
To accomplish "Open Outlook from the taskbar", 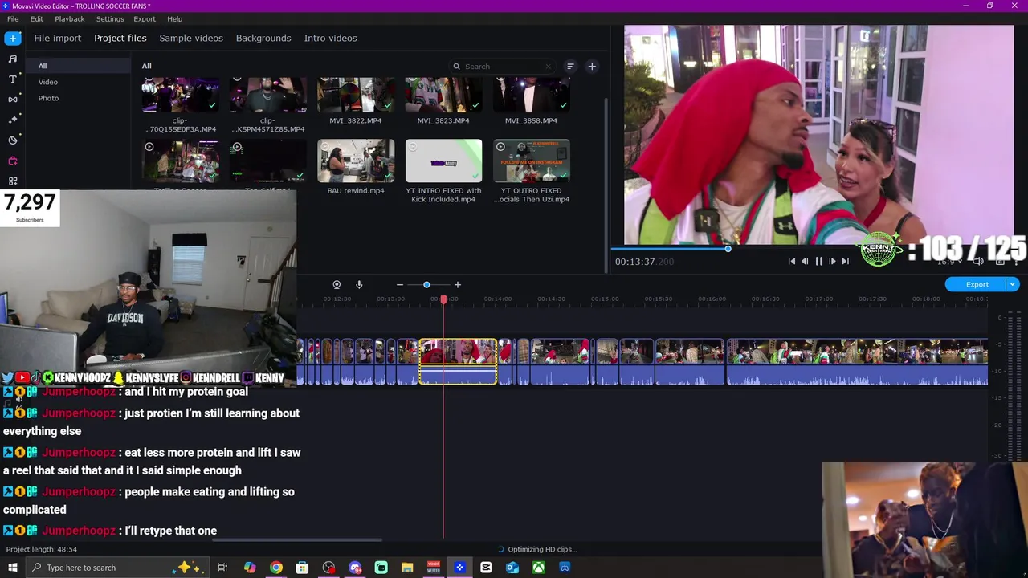I will [512, 568].
